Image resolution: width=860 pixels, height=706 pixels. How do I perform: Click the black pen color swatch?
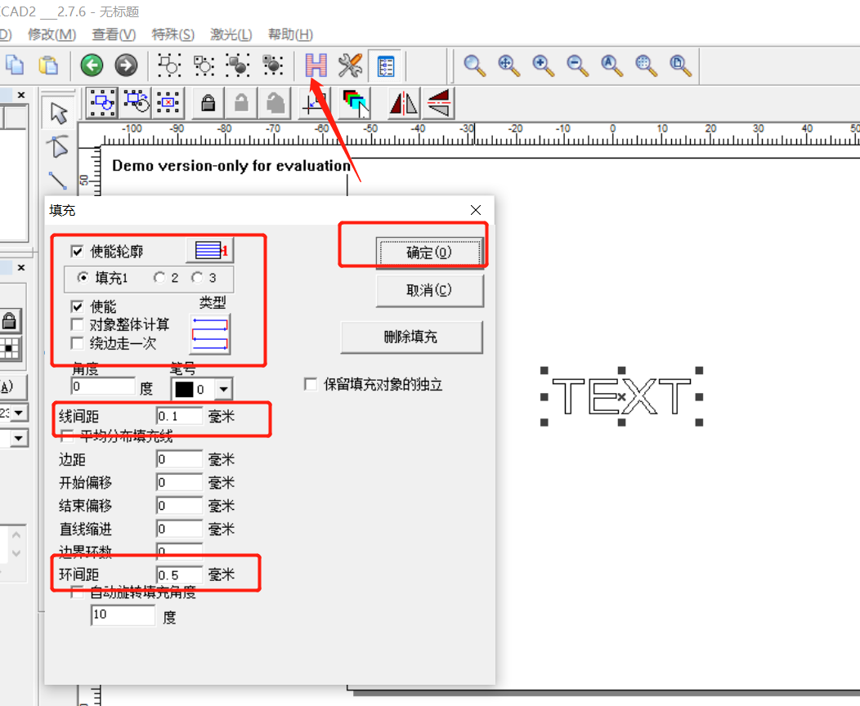coord(184,389)
